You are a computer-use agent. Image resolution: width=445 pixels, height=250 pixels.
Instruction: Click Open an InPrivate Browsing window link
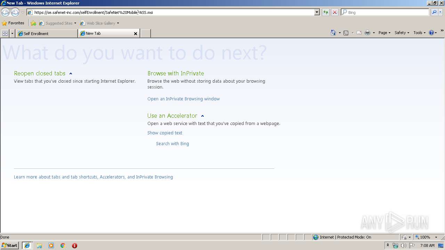tap(184, 99)
